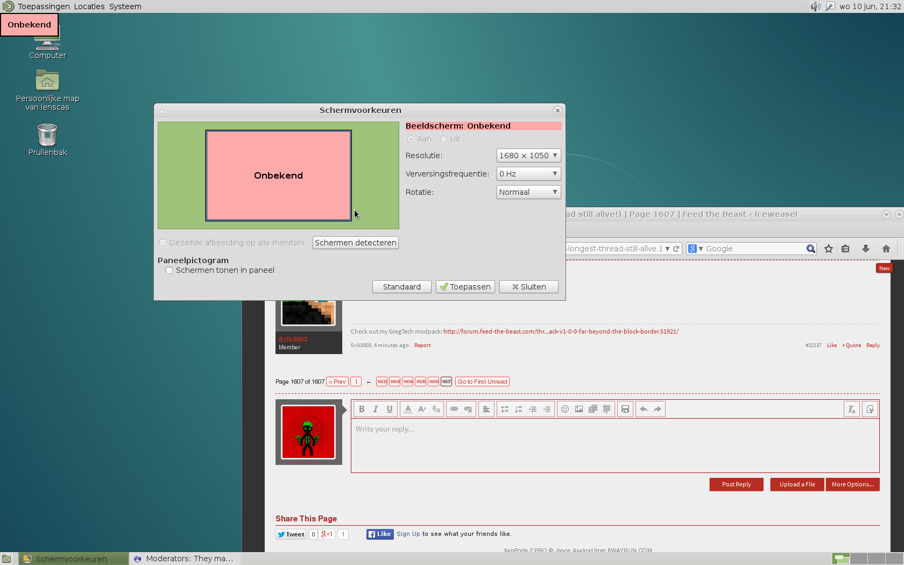Click the Post Reply button
The height and width of the screenshot is (565, 904).
[x=736, y=484]
